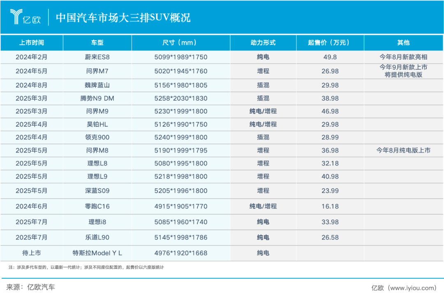The width and height of the screenshot is (444, 298).
Task: Click the price 23.99
Action: [x=330, y=191]
